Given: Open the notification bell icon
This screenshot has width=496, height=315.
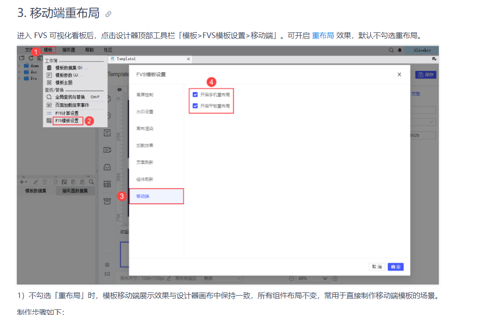Looking at the screenshot, I should [x=400, y=50].
